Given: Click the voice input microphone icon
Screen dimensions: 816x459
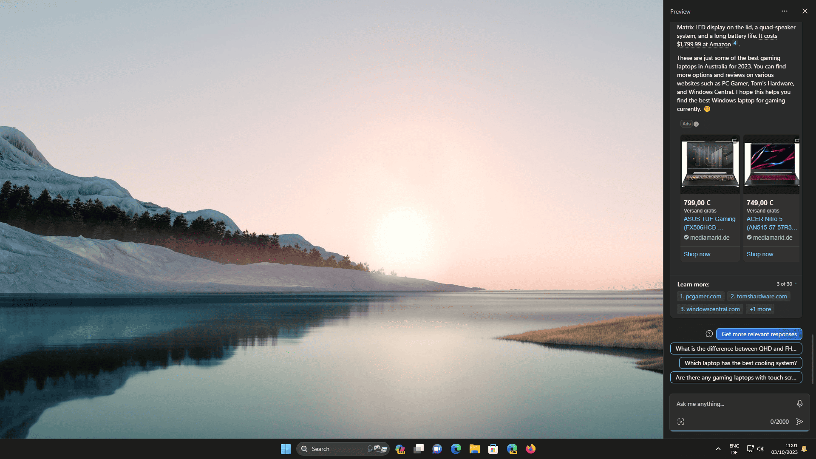Looking at the screenshot, I should pos(800,403).
